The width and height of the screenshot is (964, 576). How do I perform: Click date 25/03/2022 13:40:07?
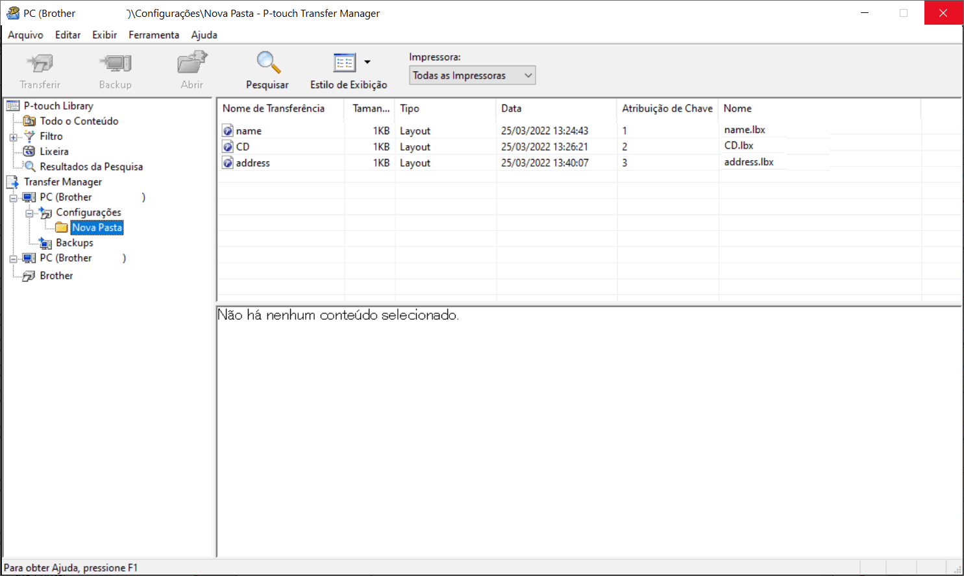click(545, 163)
